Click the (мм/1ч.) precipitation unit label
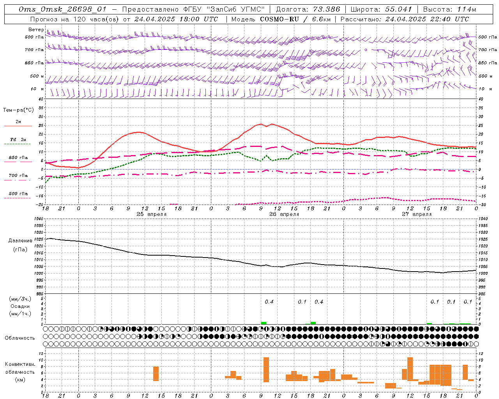499x399 pixels. (x=20, y=314)
